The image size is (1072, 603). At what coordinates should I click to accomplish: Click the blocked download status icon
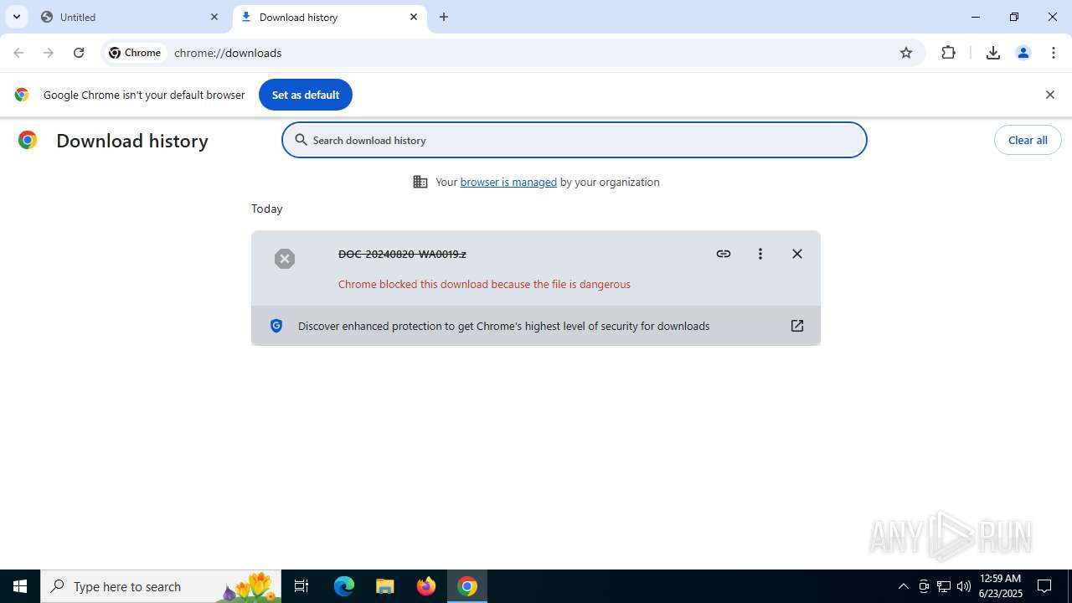(x=285, y=259)
